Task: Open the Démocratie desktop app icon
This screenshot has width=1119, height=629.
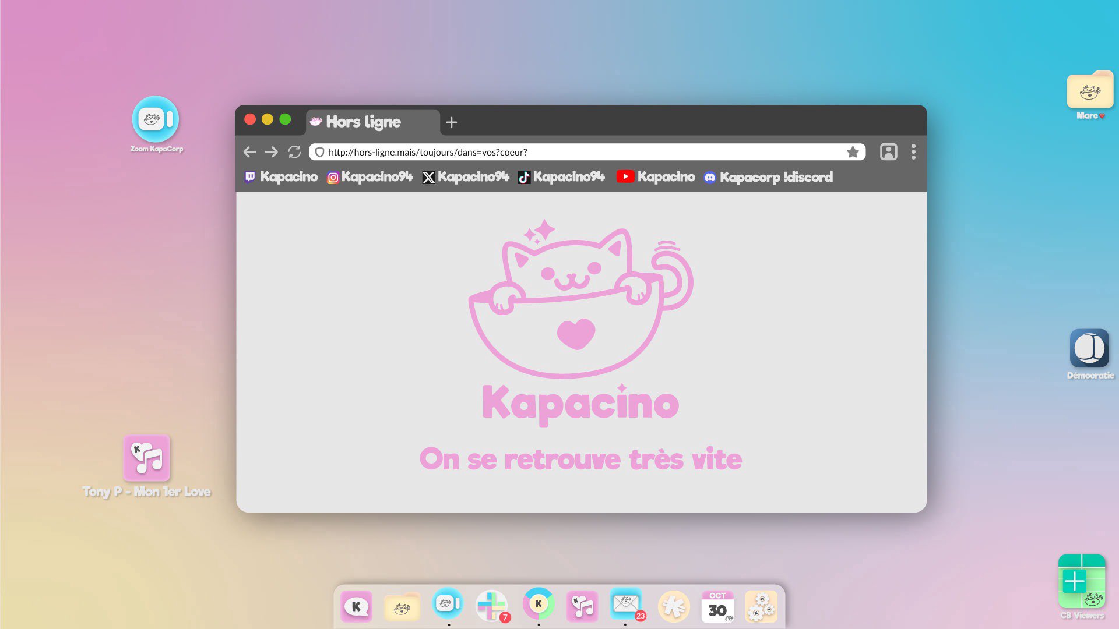Action: pos(1089,348)
